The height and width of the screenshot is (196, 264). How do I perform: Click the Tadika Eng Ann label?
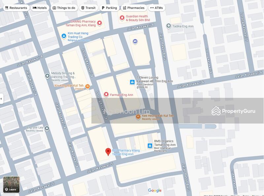point(183,26)
